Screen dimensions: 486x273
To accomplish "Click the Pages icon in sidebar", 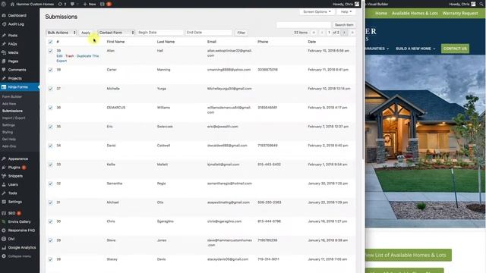I will tap(4, 61).
